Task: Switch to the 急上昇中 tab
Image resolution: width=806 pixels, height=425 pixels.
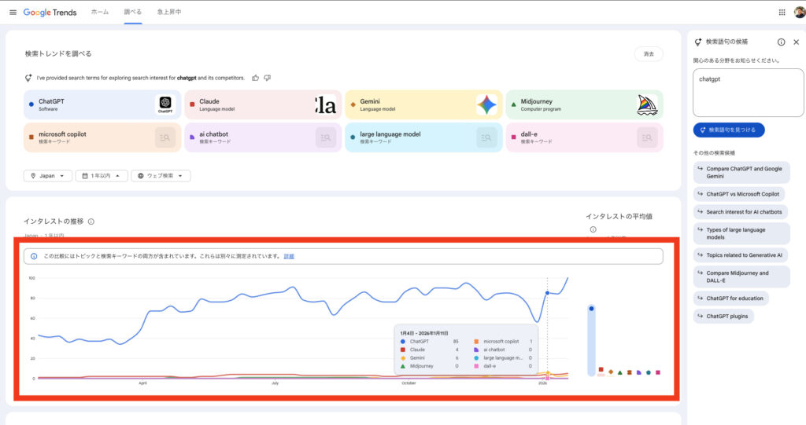Action: 168,13
